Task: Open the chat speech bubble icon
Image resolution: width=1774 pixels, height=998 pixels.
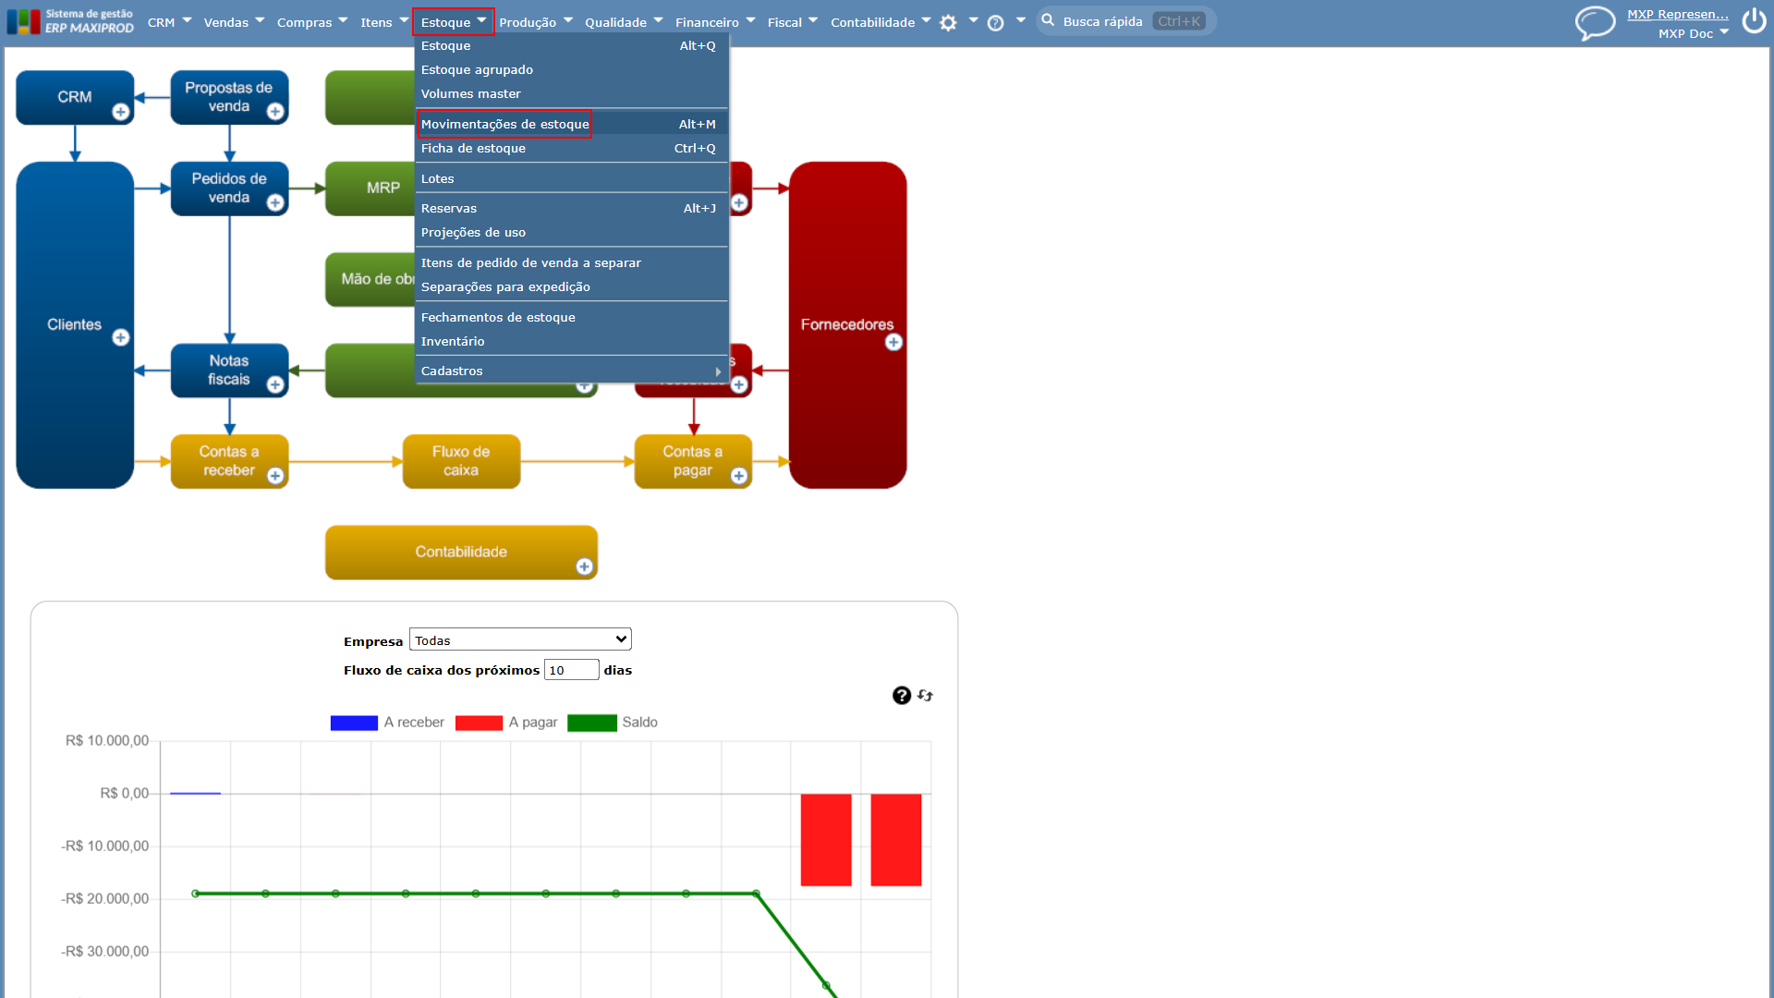Action: [1595, 22]
